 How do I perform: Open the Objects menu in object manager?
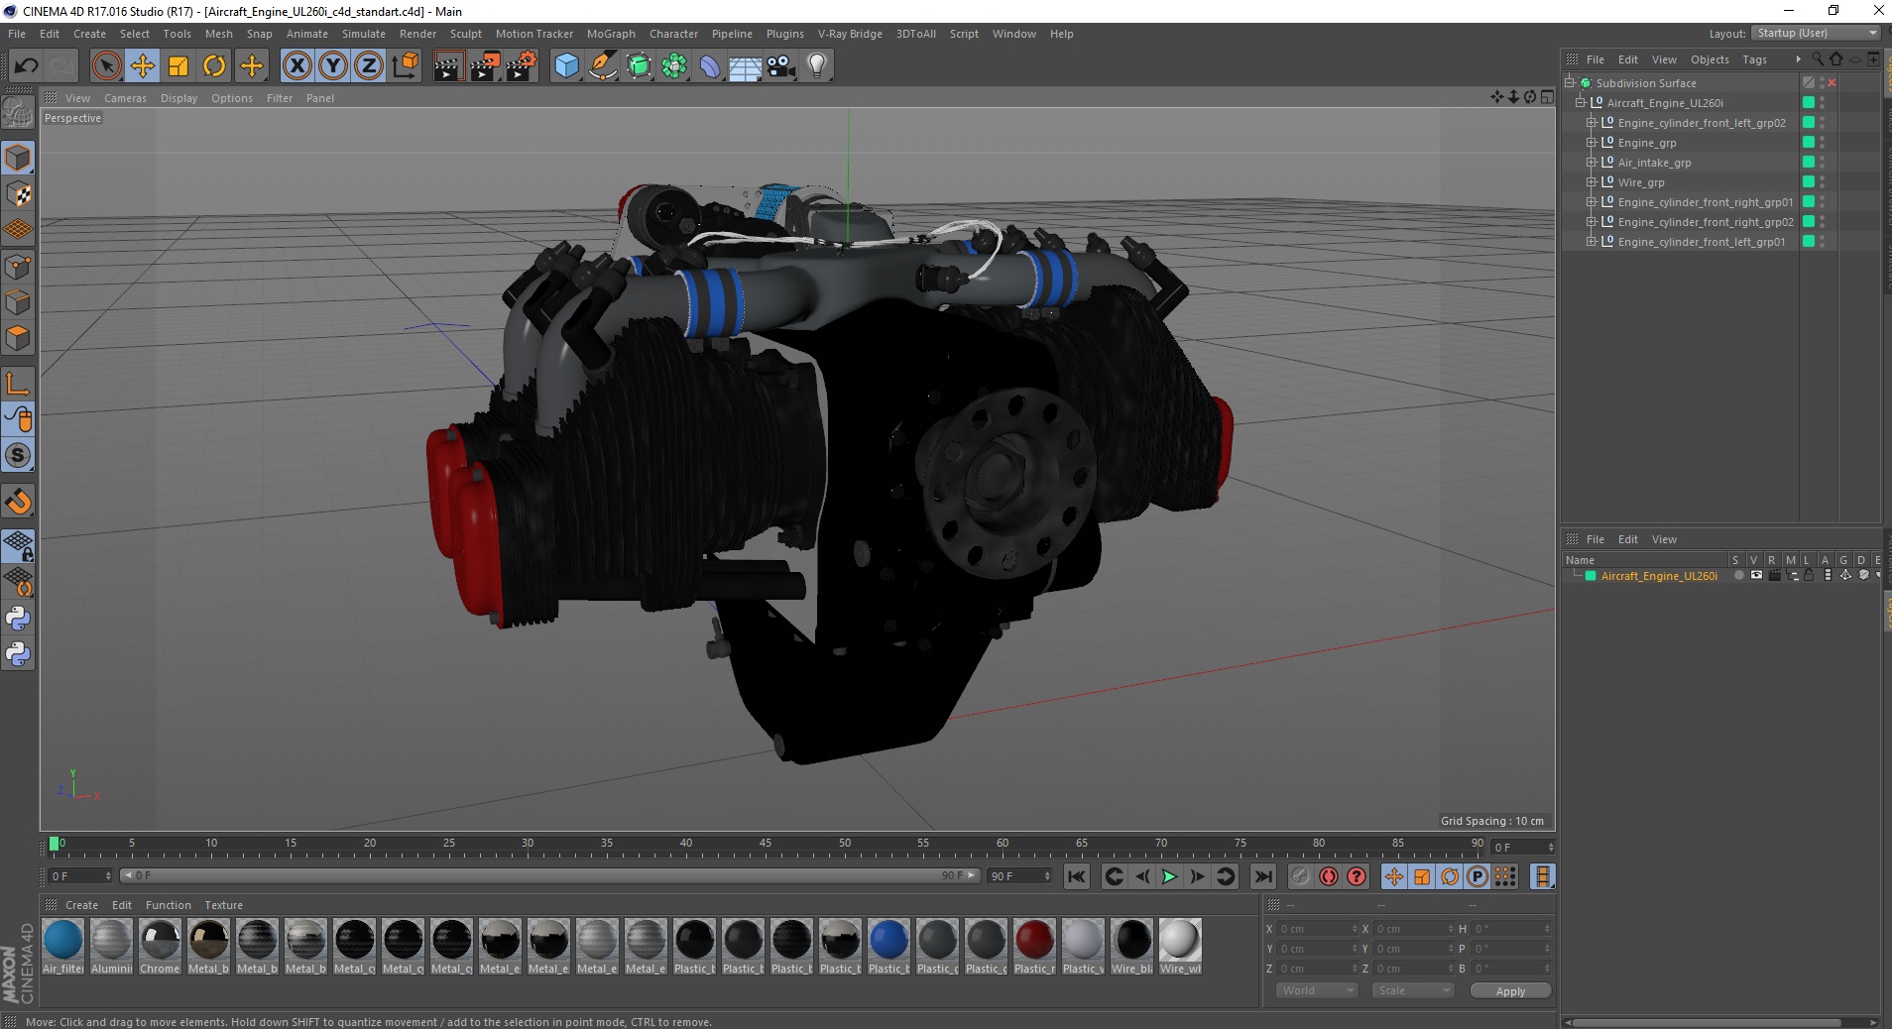tap(1710, 59)
